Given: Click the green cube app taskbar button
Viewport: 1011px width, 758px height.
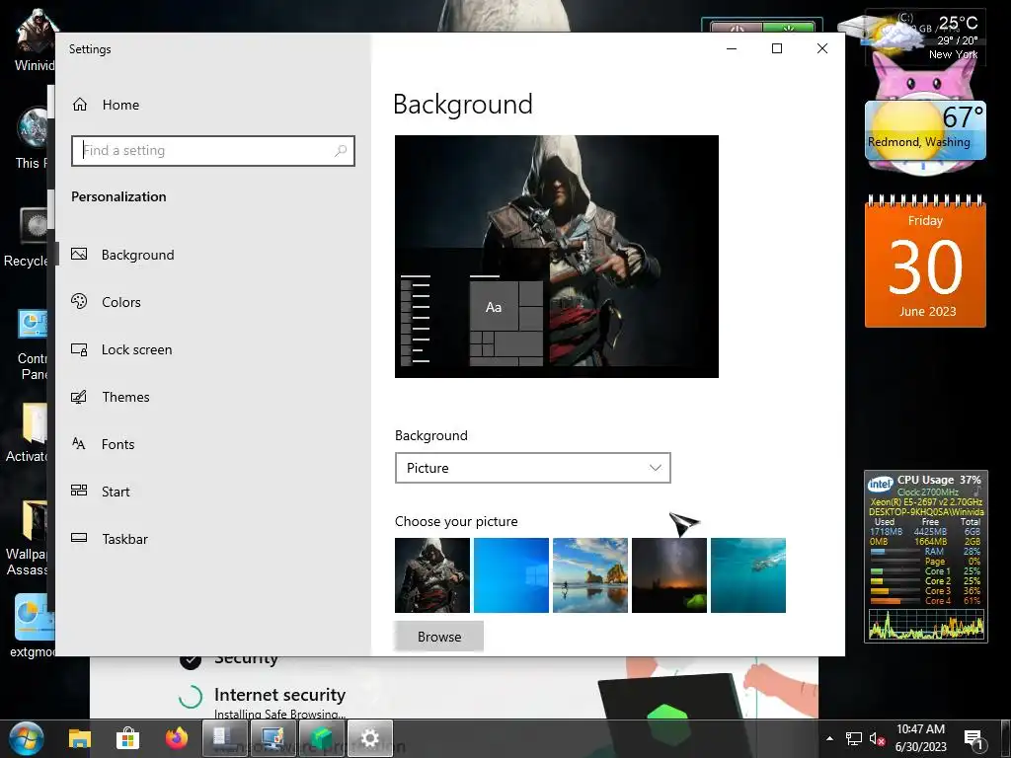Looking at the screenshot, I should pyautogui.click(x=322, y=738).
